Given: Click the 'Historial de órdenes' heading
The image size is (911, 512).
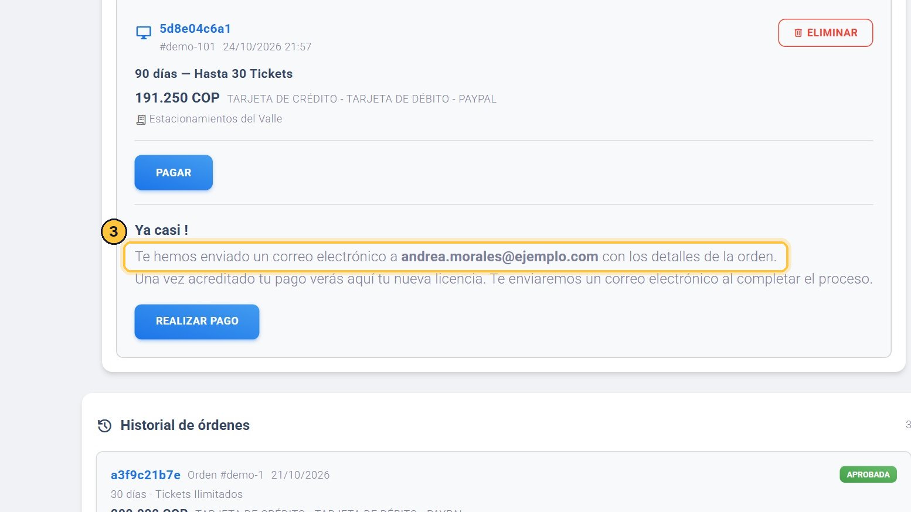Looking at the screenshot, I should [185, 425].
